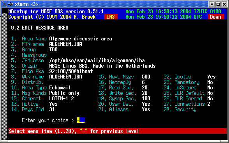Click the yellow choice input cursor

[x=81, y=120]
